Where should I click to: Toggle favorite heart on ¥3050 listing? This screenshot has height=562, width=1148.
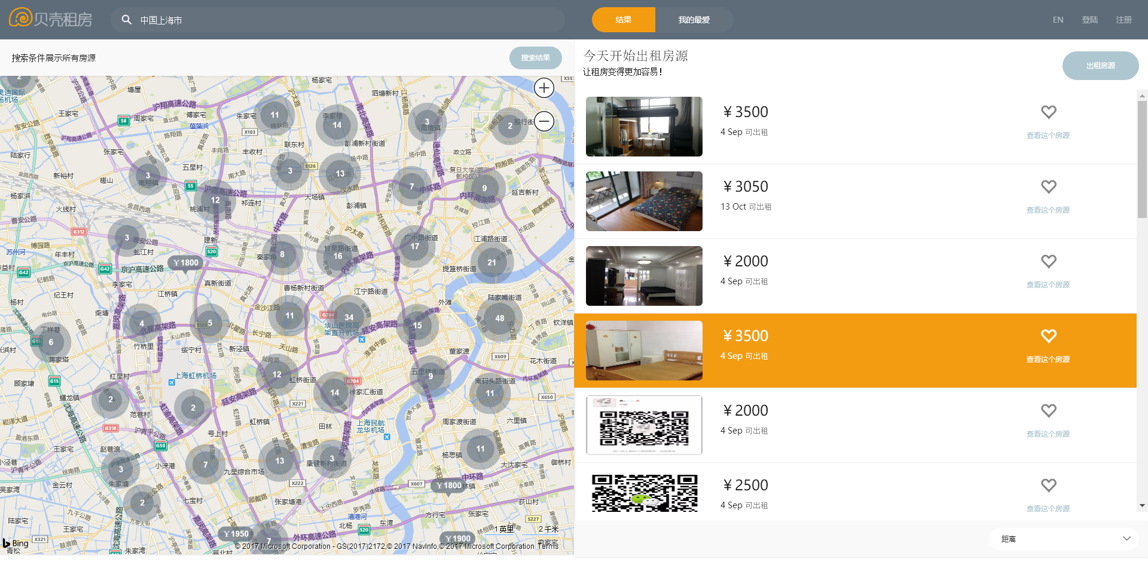[x=1048, y=187]
